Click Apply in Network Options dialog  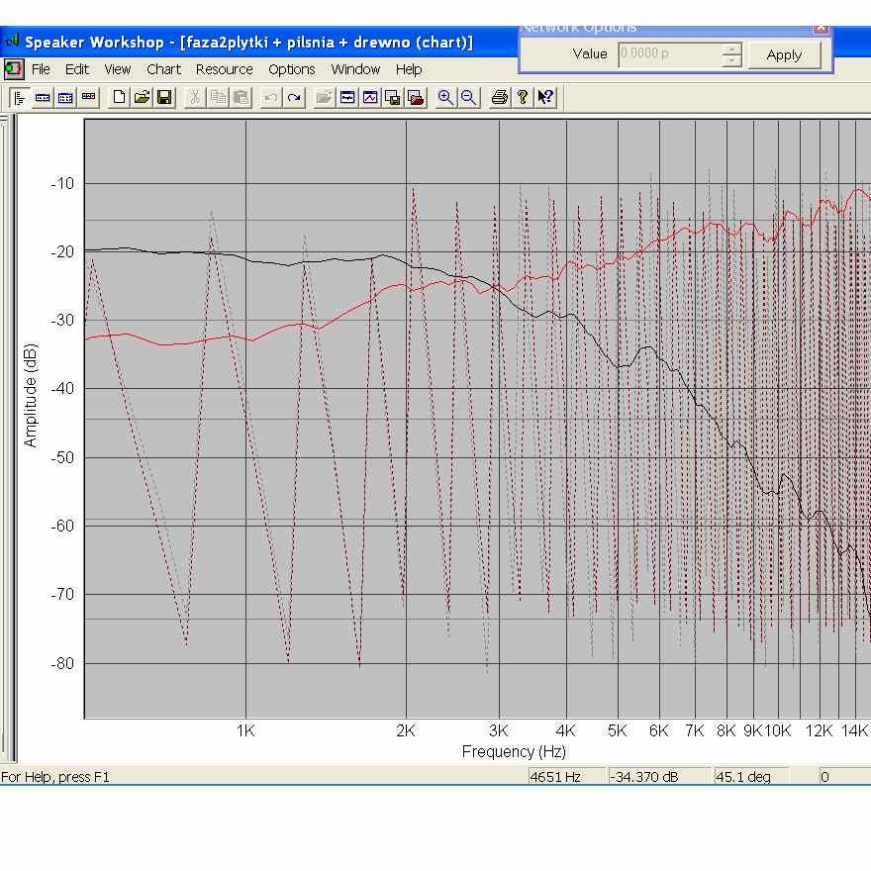pos(784,55)
